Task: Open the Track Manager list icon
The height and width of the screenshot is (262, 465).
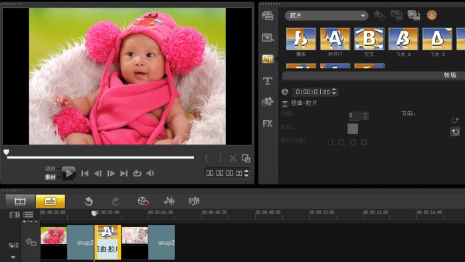Action: 28,215
